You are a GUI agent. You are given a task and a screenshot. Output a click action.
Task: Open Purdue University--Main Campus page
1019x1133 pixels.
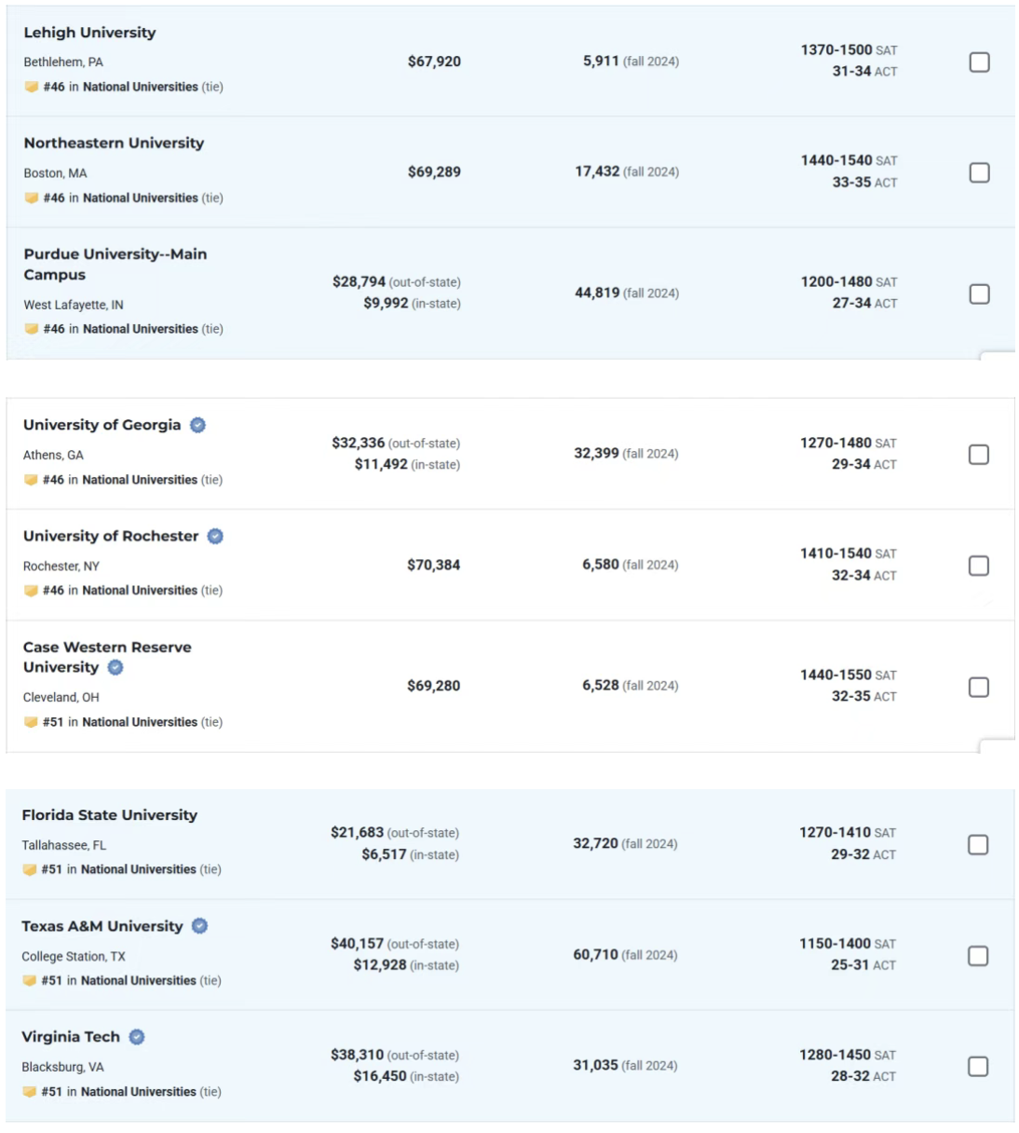[x=115, y=265]
